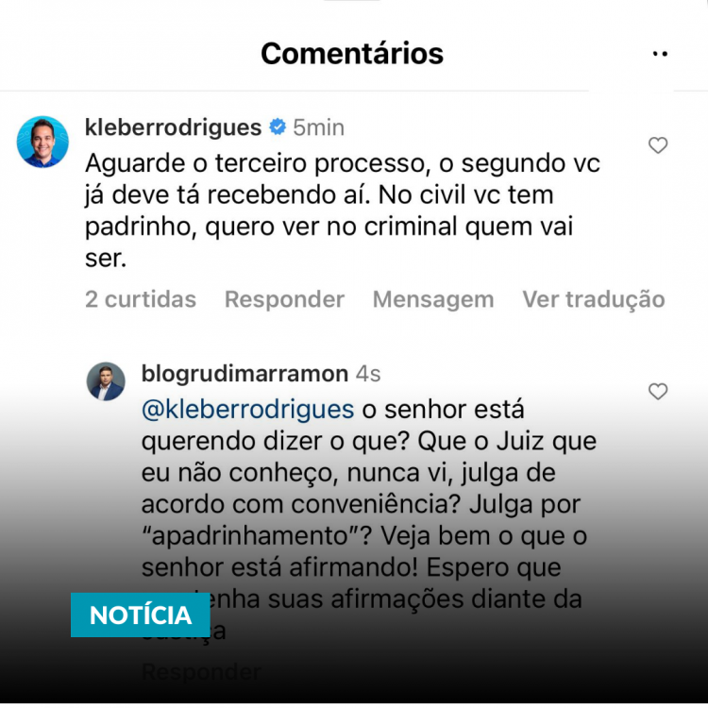Open kleberrodrigues profile picture

coord(42,142)
